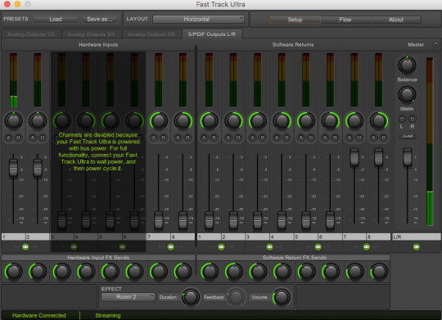
Task: Click the Master Balance knob
Action: tap(407, 65)
